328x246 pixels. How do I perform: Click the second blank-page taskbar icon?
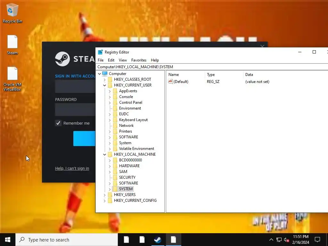pos(142,240)
